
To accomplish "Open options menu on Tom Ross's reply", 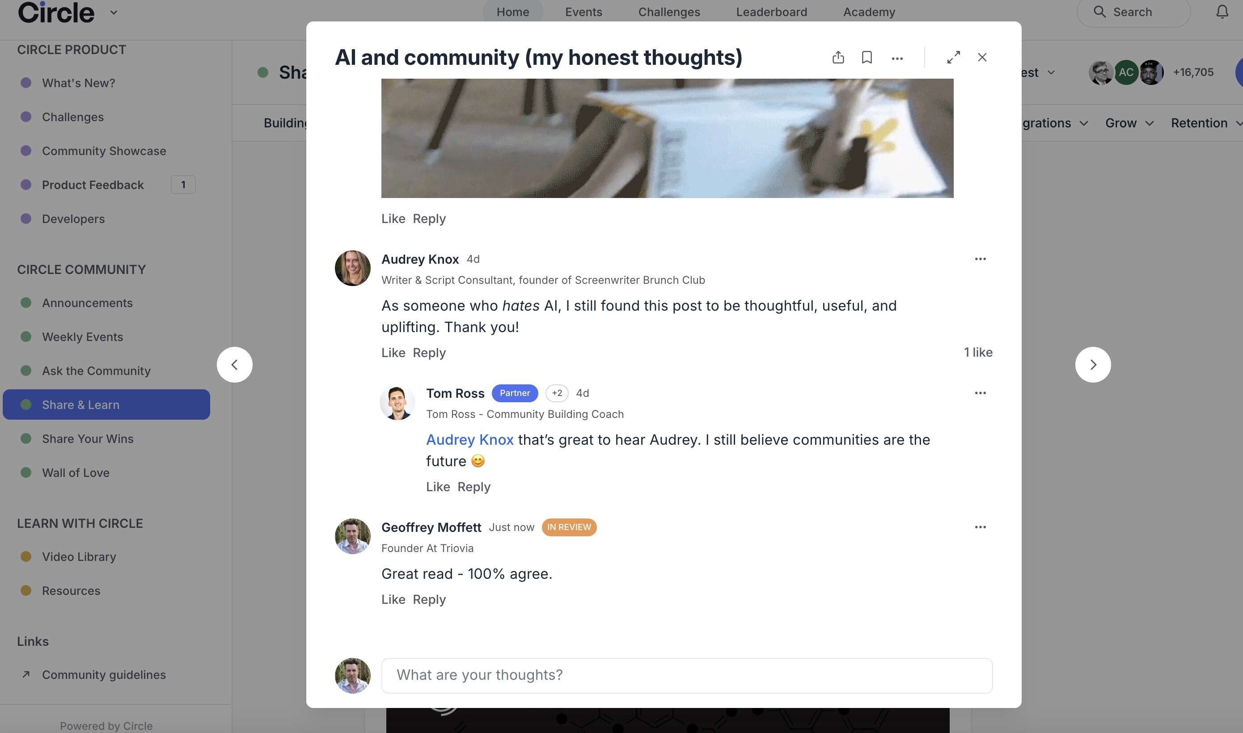I will coord(980,393).
